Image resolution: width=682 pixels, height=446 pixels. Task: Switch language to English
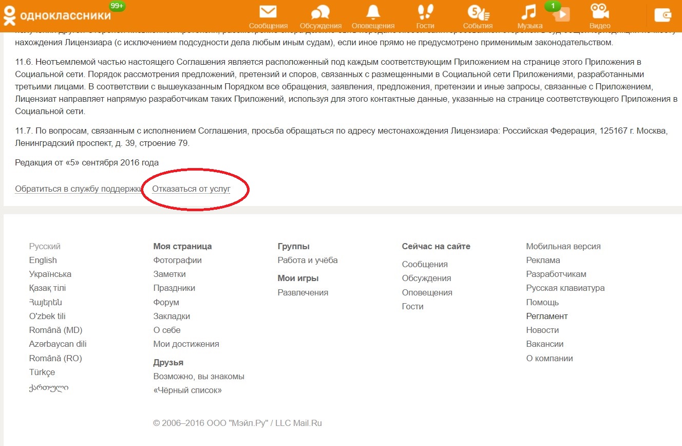click(43, 261)
